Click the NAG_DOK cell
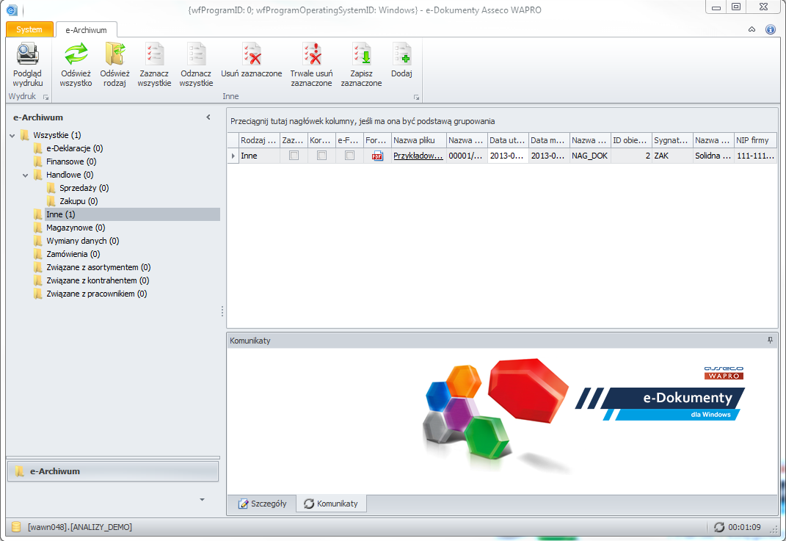The image size is (786, 541). point(590,156)
